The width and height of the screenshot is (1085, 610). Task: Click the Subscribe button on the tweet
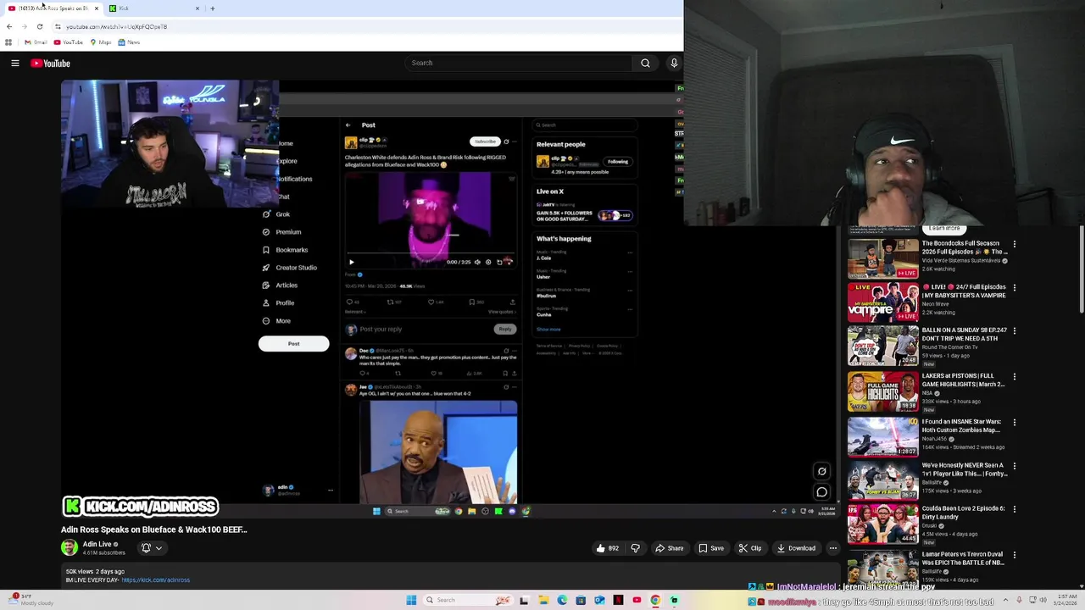point(485,141)
